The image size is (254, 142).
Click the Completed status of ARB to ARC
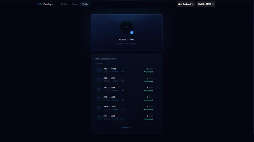(148, 100)
